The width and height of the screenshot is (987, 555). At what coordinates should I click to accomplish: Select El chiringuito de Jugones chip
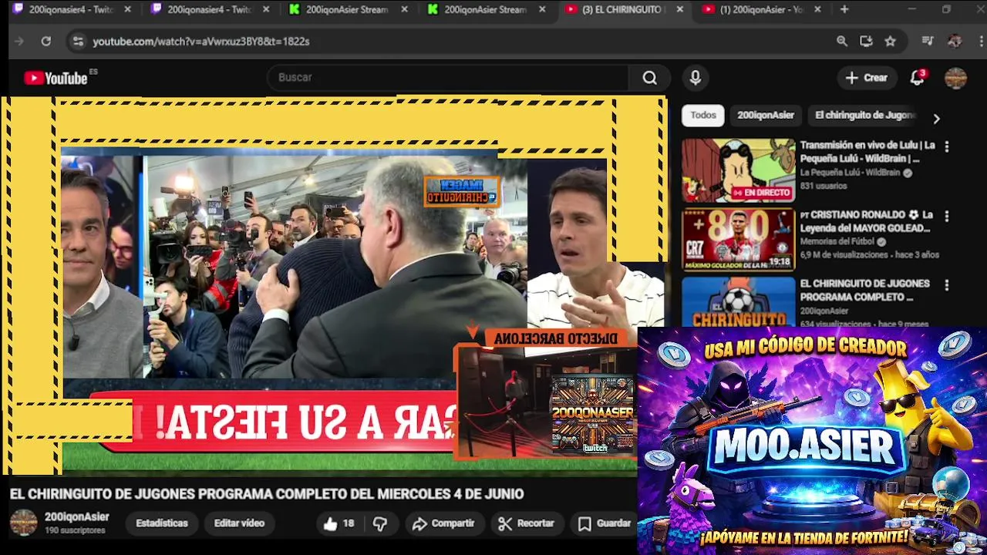tap(864, 115)
